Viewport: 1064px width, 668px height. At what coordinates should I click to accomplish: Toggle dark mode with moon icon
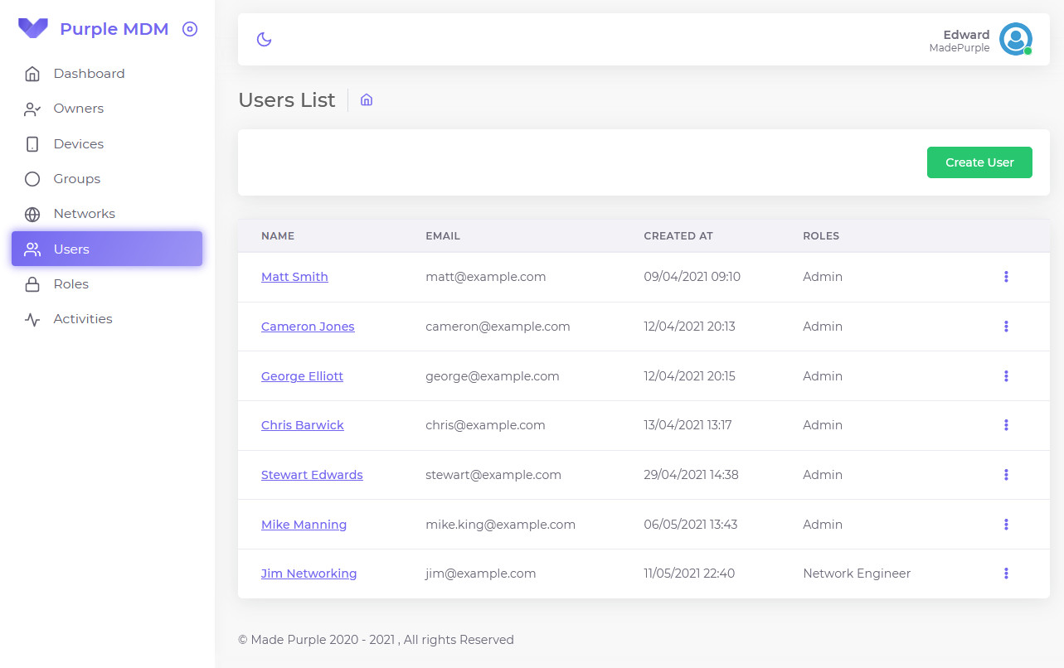tap(264, 39)
